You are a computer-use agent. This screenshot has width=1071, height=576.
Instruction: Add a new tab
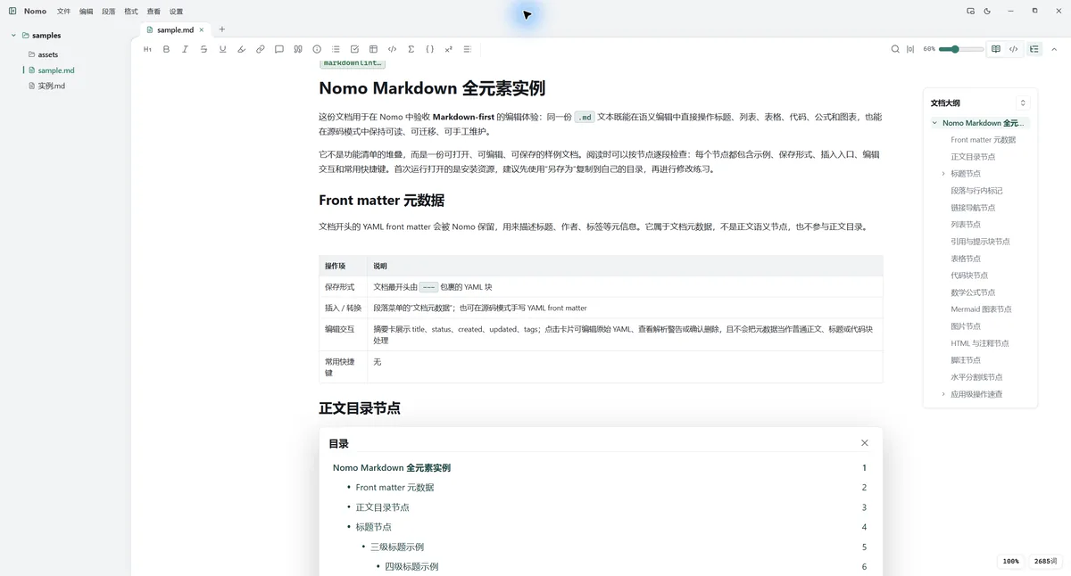coord(222,29)
